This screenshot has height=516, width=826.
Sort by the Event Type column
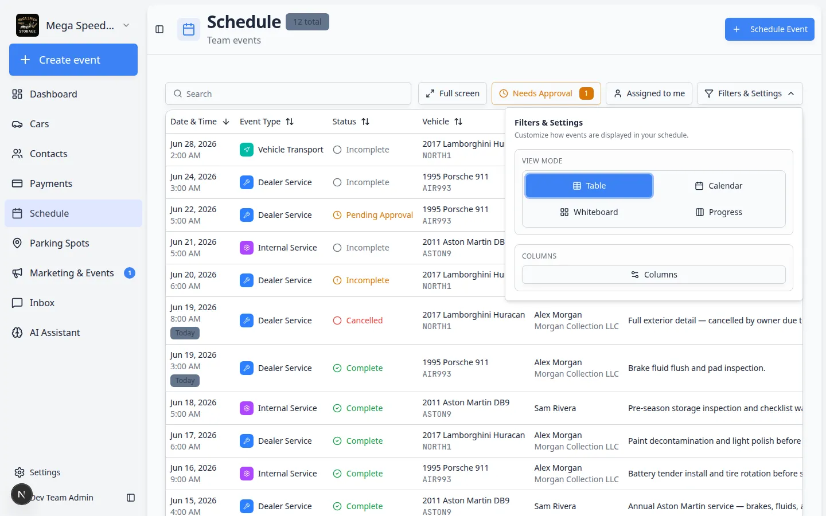[267, 122]
